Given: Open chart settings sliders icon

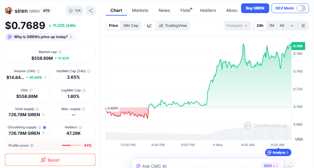Looking at the screenshot, I should [x=303, y=26].
